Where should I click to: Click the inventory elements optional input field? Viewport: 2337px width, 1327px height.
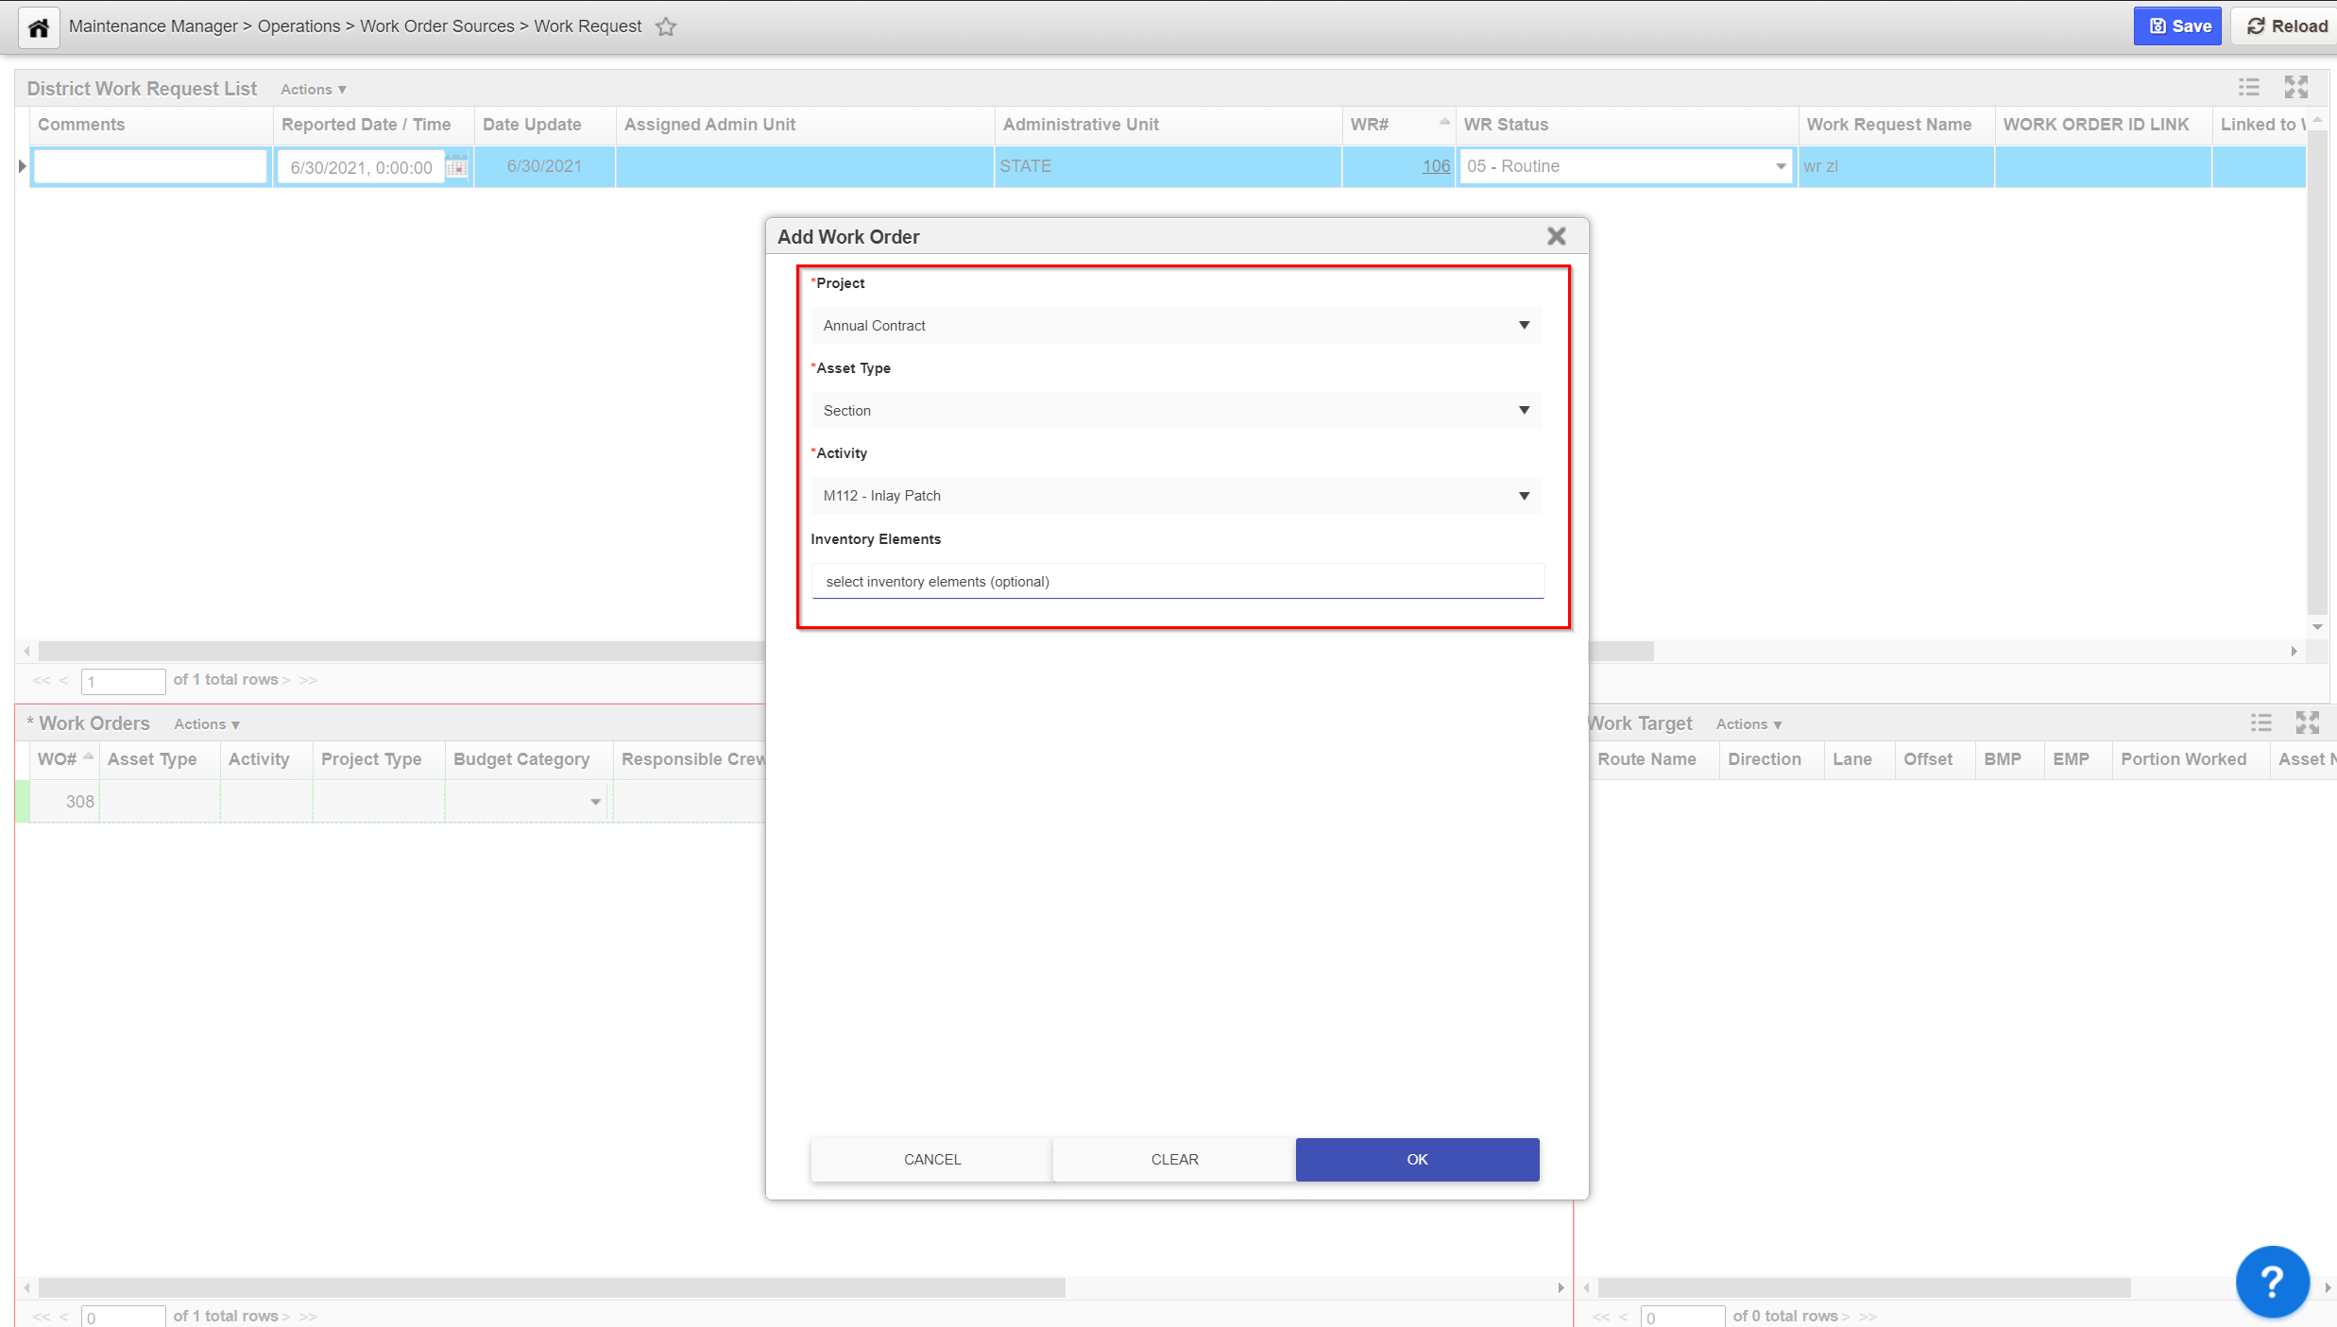[1177, 581]
